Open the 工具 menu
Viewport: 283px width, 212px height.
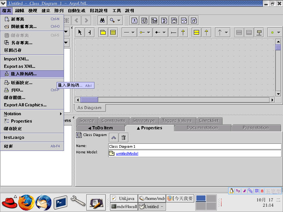117,11
